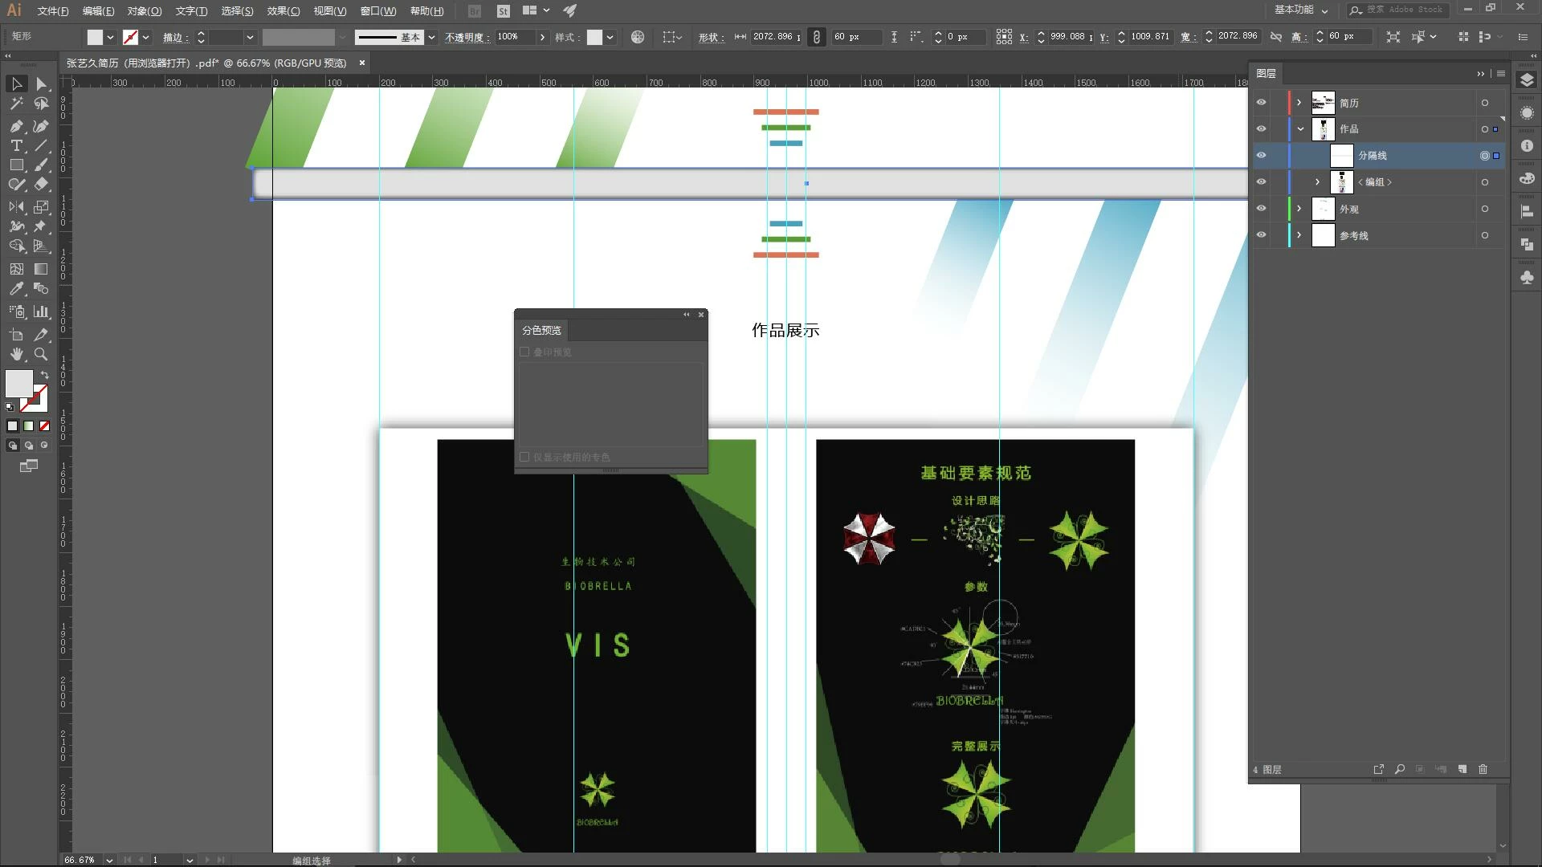Hide the 简历 layer visibility
The height and width of the screenshot is (867, 1542).
tap(1261, 103)
